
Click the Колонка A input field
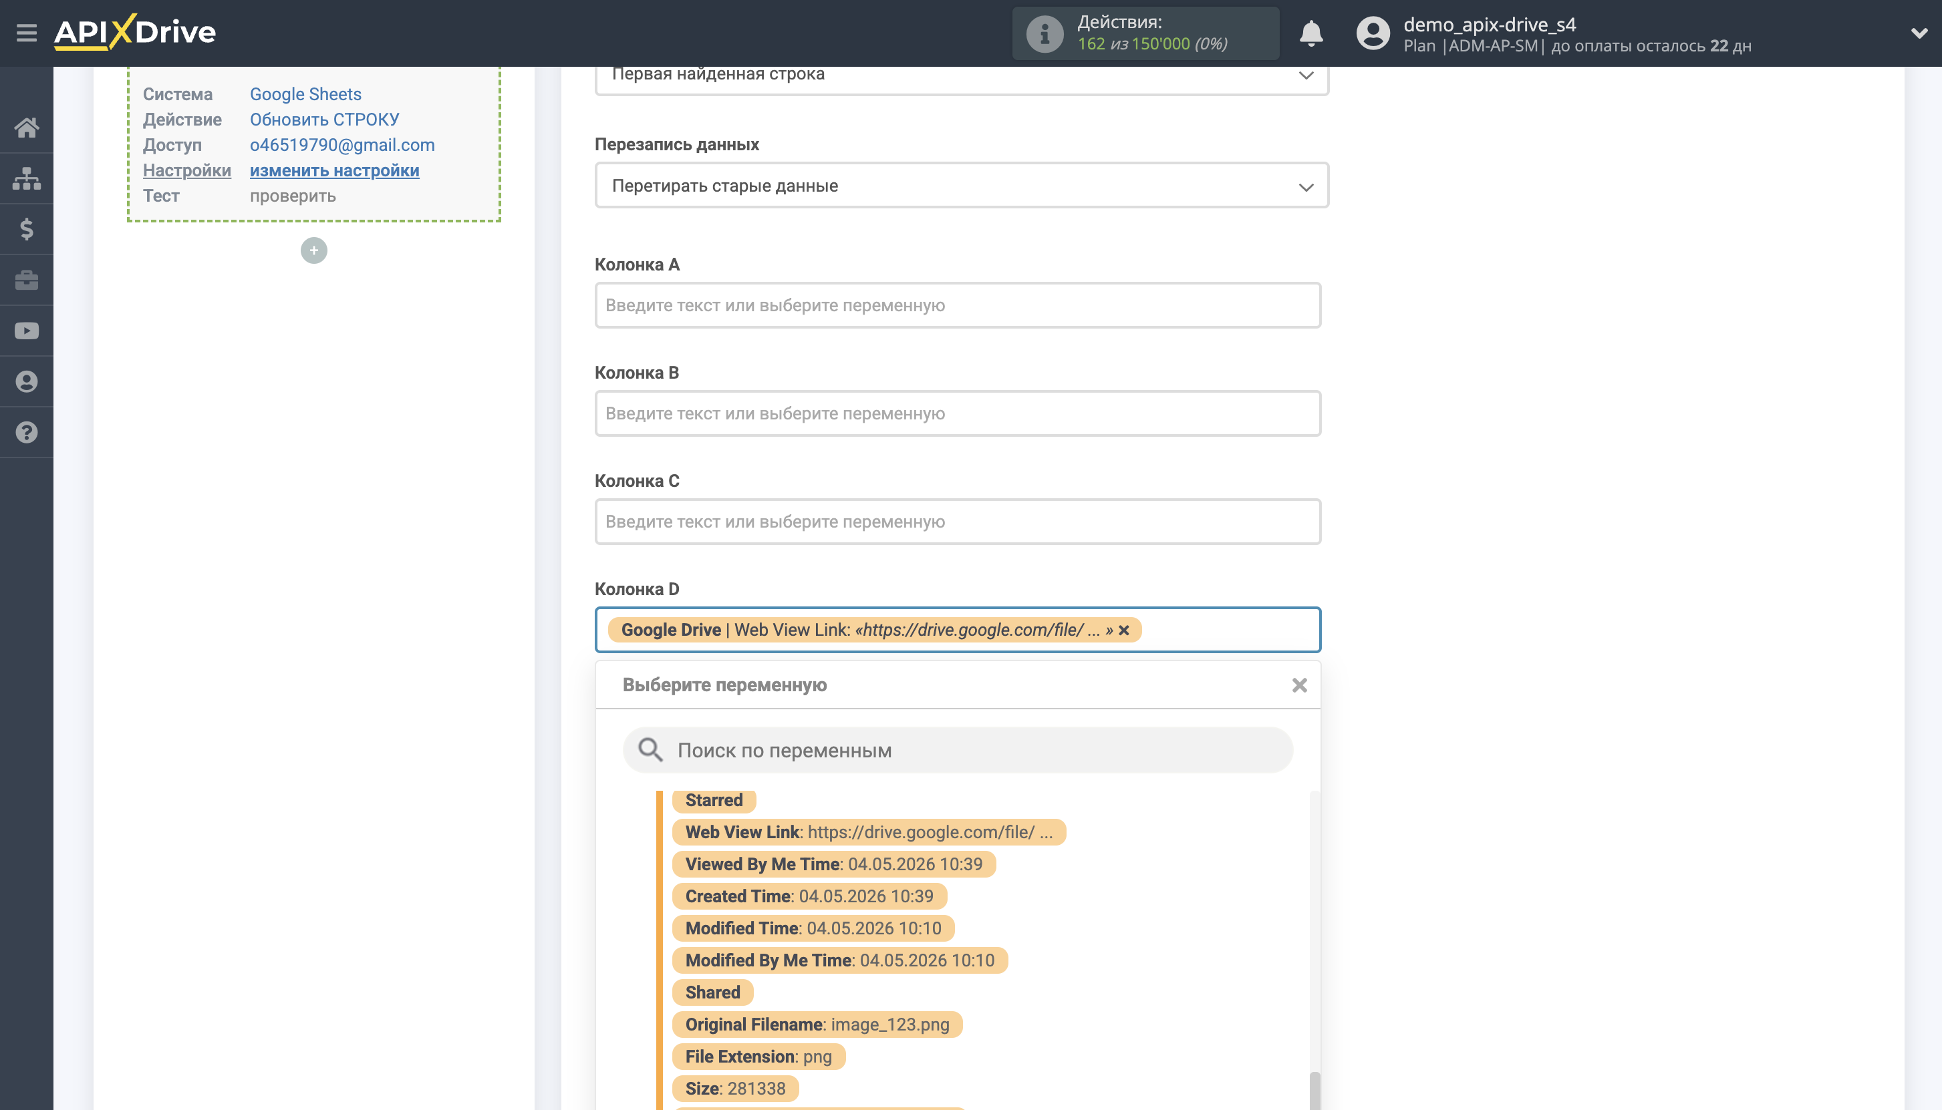[x=957, y=305]
